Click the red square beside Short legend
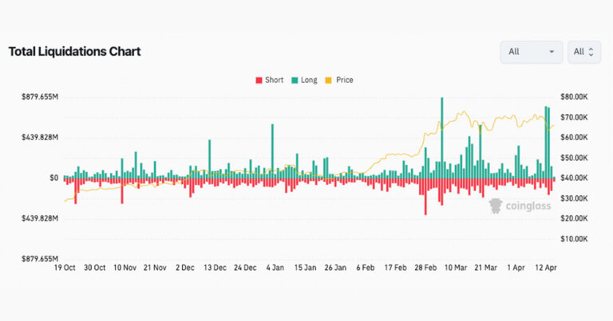Viewport: 613px width, 321px height. (x=258, y=80)
